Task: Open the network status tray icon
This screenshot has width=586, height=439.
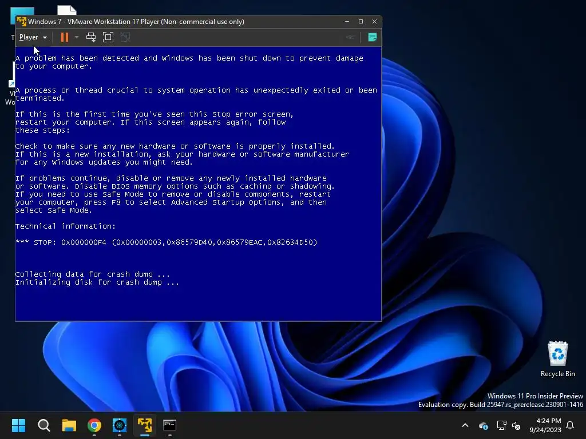Action: pos(501,425)
